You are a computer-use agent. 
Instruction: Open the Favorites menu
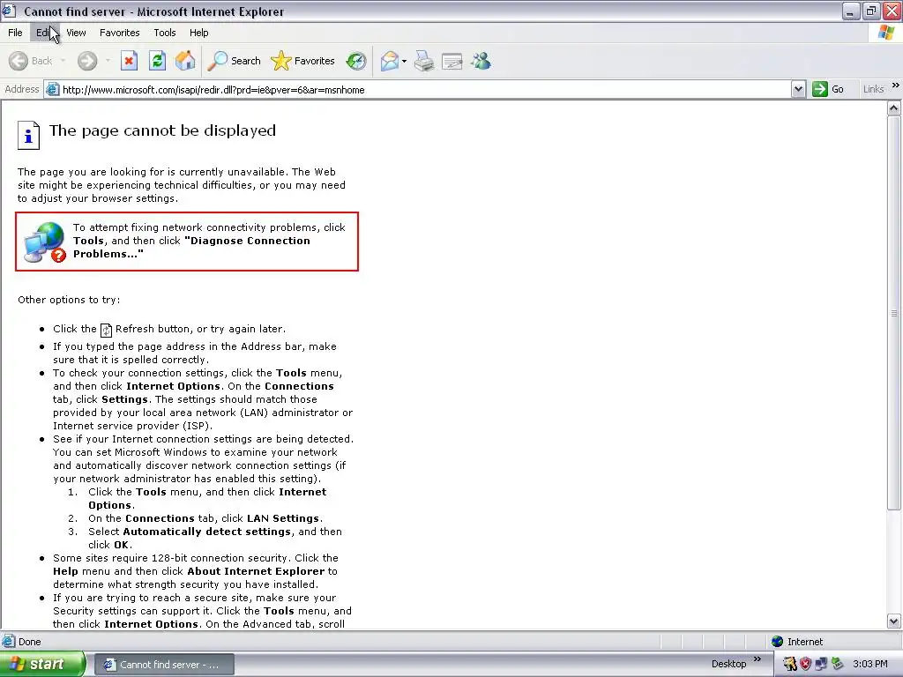(120, 33)
